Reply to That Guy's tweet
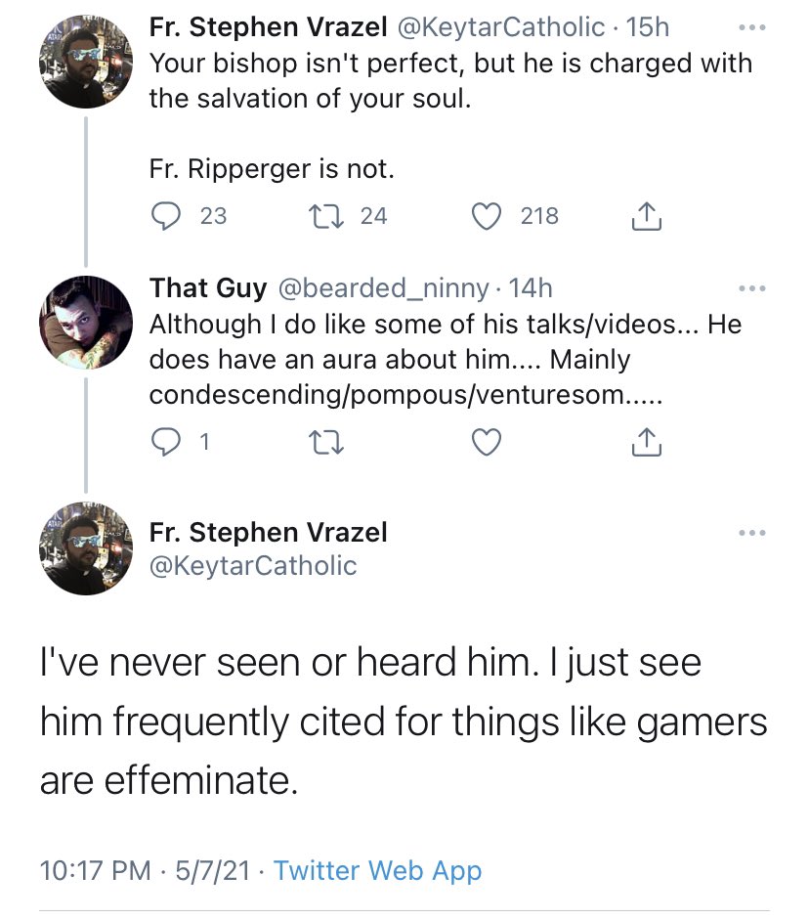Viewport: 809px width, 919px height. click(x=166, y=442)
